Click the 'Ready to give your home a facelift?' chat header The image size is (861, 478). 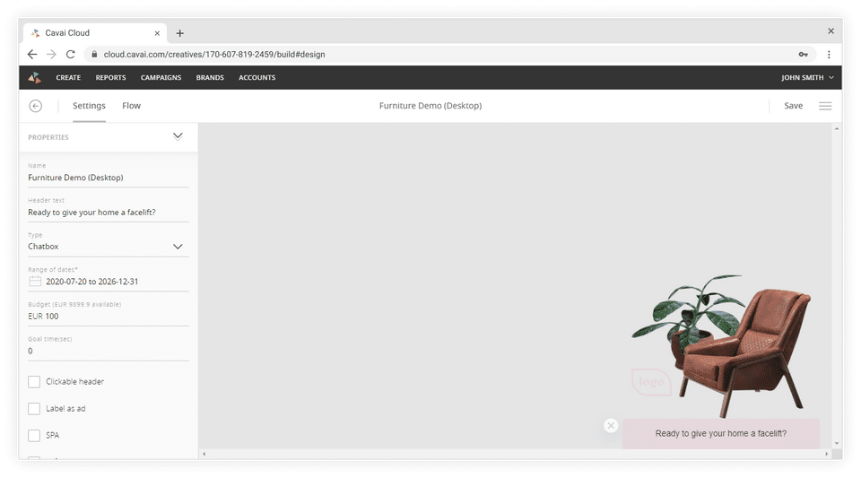[x=720, y=433]
